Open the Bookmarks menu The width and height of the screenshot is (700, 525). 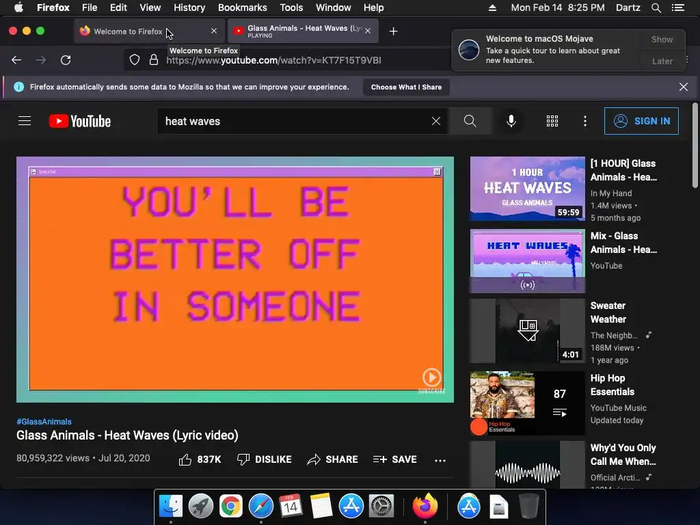pyautogui.click(x=243, y=8)
